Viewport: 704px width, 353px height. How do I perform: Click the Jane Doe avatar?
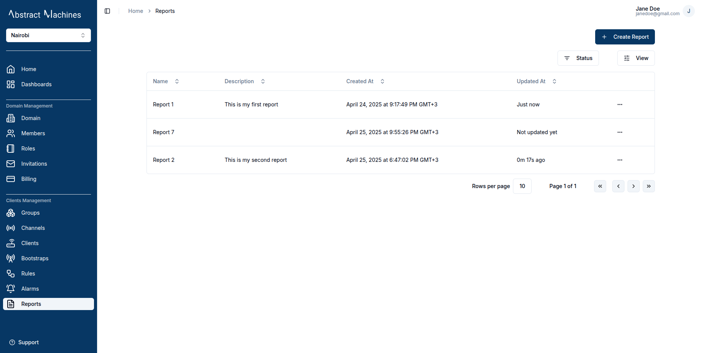coord(688,11)
